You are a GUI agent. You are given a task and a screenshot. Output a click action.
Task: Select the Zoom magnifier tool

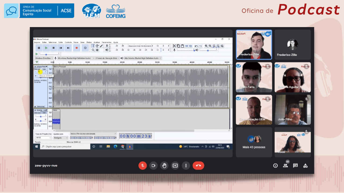(93, 50)
